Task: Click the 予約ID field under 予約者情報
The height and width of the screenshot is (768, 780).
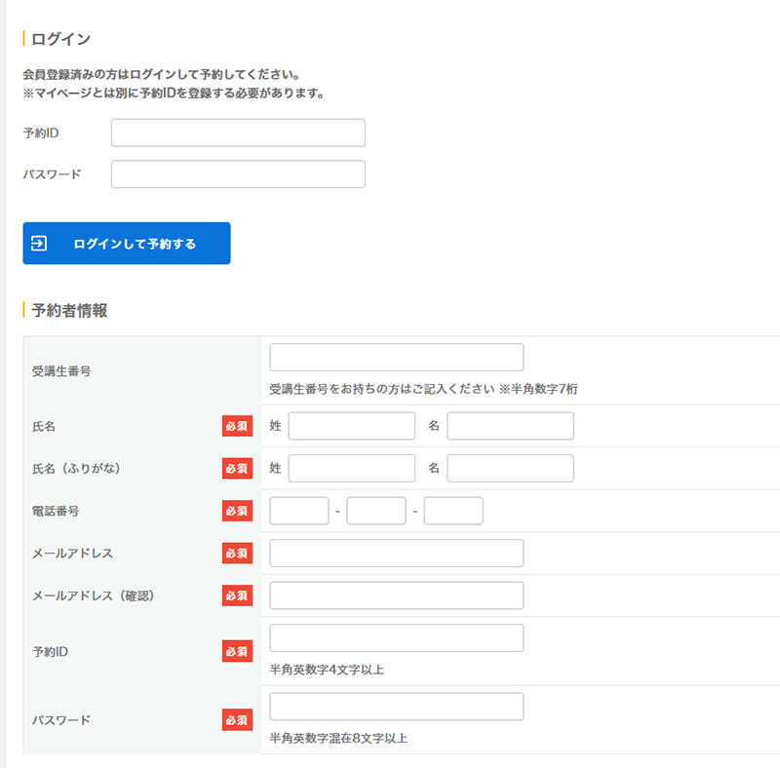Action: coord(396,638)
